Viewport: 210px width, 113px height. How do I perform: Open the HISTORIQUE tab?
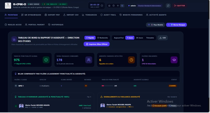click(56, 25)
